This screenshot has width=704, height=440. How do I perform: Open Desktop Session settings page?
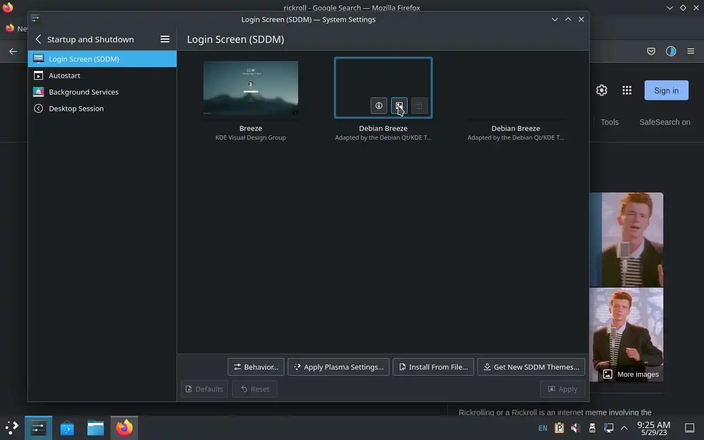[x=102, y=108]
